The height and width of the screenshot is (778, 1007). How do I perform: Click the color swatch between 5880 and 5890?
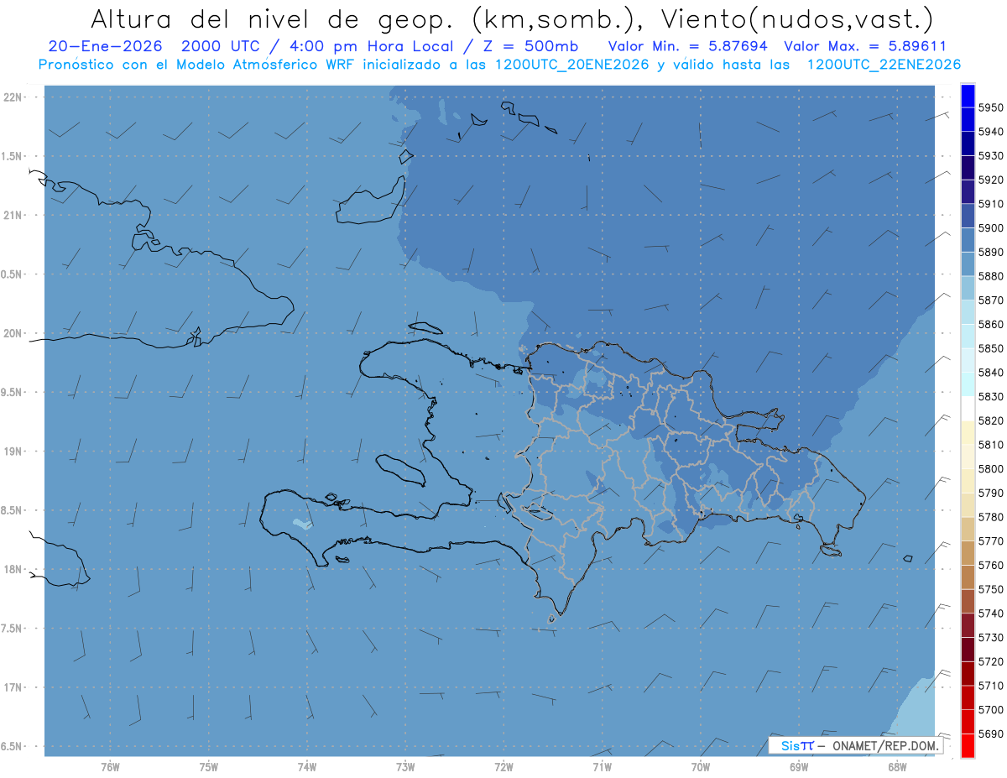pyautogui.click(x=968, y=264)
